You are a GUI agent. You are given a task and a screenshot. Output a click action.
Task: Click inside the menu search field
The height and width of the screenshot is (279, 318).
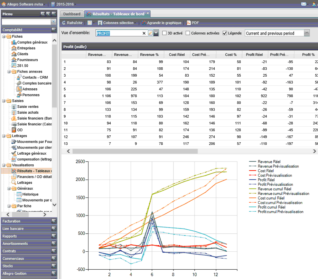click(26, 22)
